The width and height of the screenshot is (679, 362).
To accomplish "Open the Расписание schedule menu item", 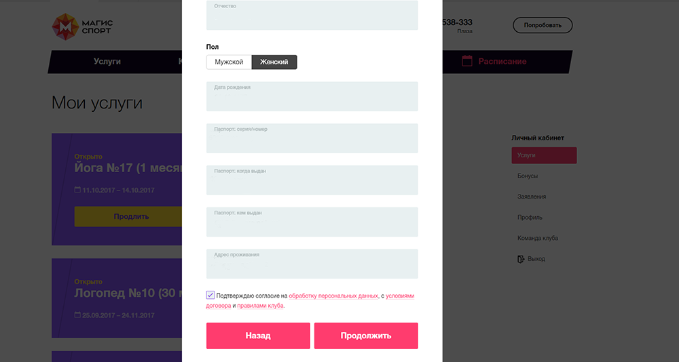I will click(x=502, y=62).
